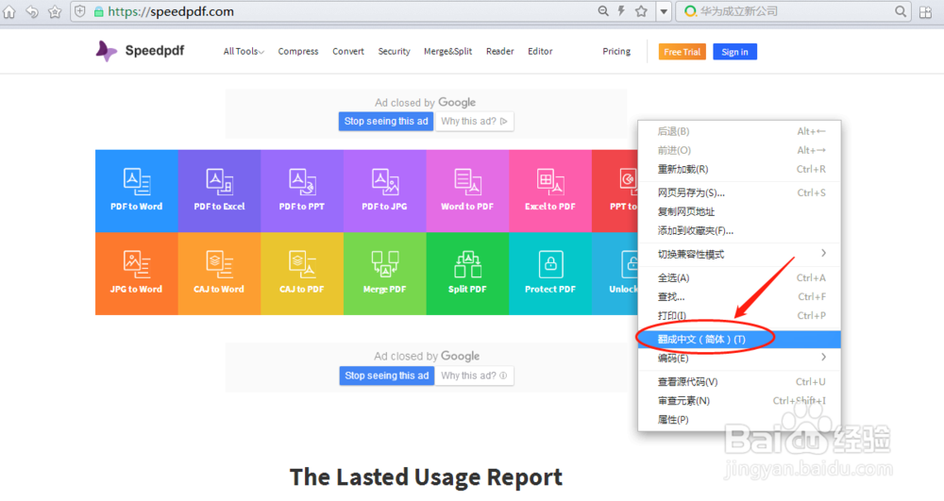Select 查看源代码(V) in the context menu
The width and height of the screenshot is (944, 501).
(x=739, y=382)
